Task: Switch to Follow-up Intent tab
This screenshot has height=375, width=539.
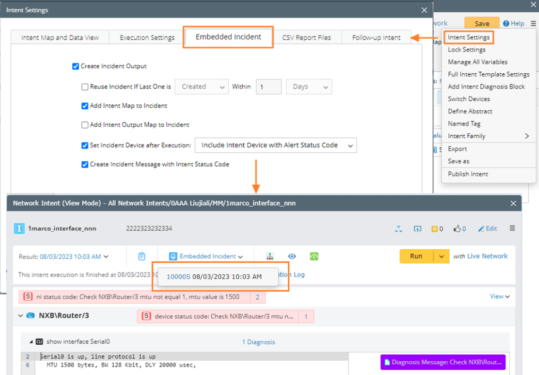Action: tap(377, 38)
